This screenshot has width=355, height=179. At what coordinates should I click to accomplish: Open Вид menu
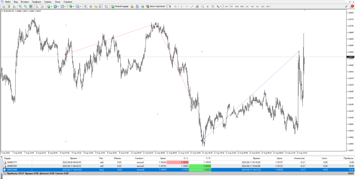[x=16, y=2]
